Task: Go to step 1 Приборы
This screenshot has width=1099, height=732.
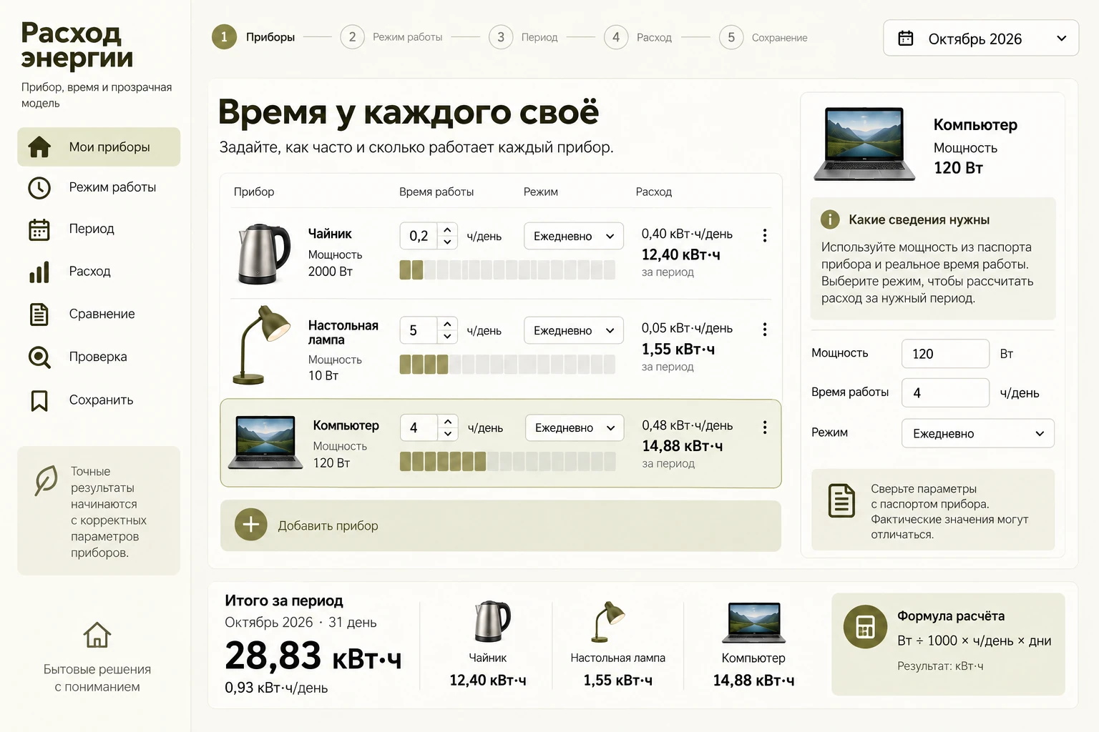Action: coord(253,37)
